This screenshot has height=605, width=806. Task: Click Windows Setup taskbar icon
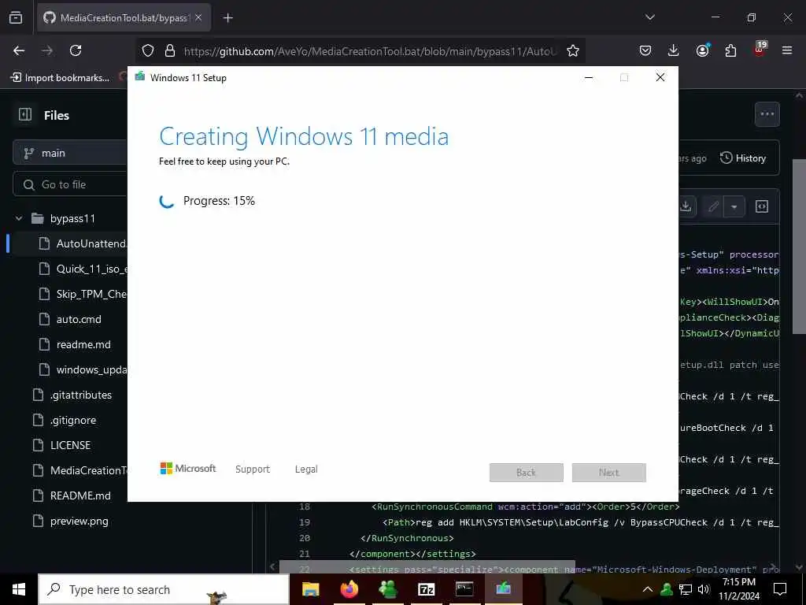point(503,589)
